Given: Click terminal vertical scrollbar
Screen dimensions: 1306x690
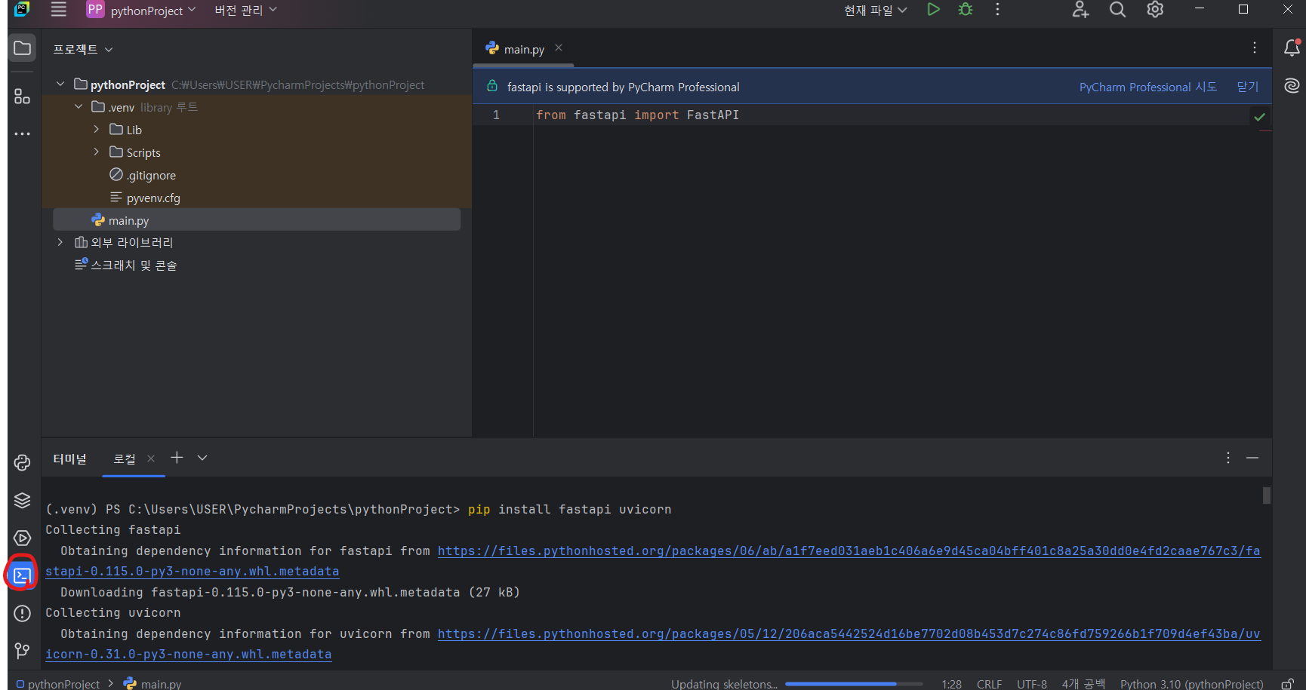Looking at the screenshot, I should tap(1266, 495).
